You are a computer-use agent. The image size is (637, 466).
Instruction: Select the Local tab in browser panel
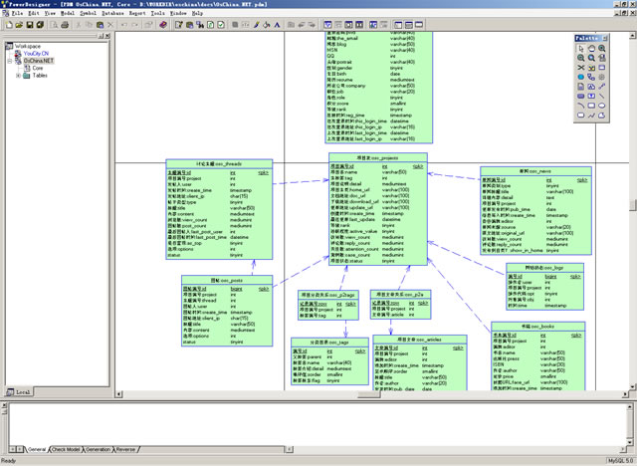20,392
